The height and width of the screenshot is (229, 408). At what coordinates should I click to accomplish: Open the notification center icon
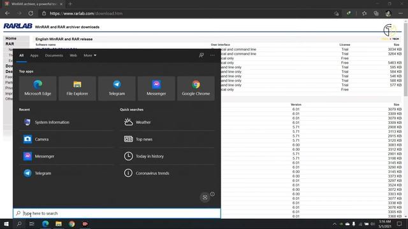[400, 224]
